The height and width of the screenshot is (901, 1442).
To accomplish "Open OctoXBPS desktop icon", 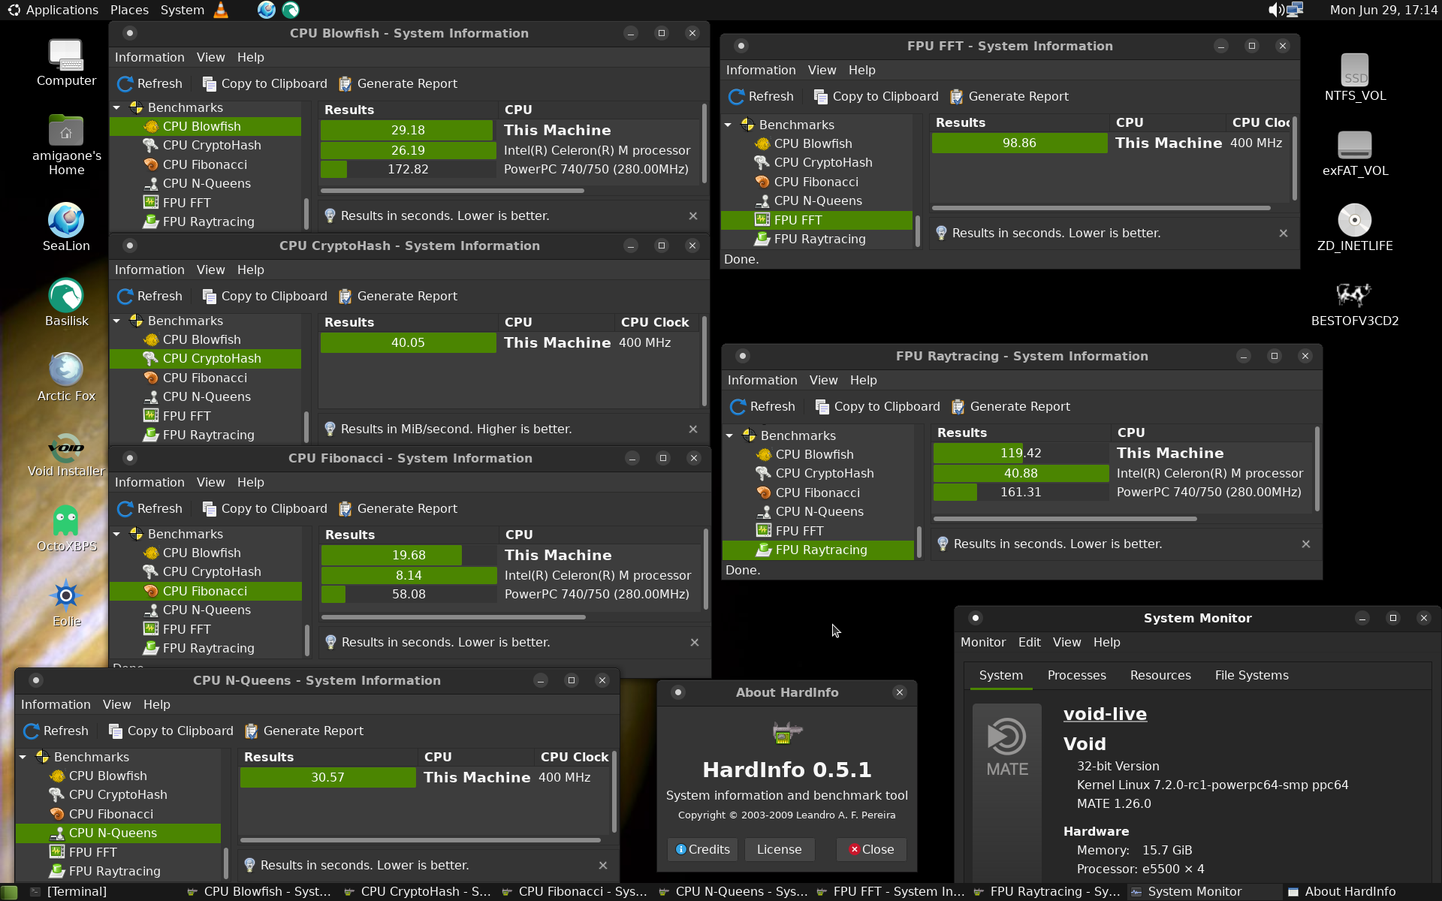I will (66, 529).
